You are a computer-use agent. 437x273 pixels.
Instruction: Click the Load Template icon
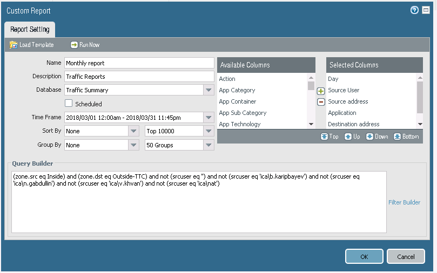pos(14,45)
